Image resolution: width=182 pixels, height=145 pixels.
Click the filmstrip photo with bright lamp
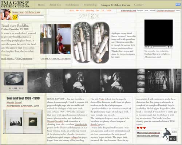(82, 81)
